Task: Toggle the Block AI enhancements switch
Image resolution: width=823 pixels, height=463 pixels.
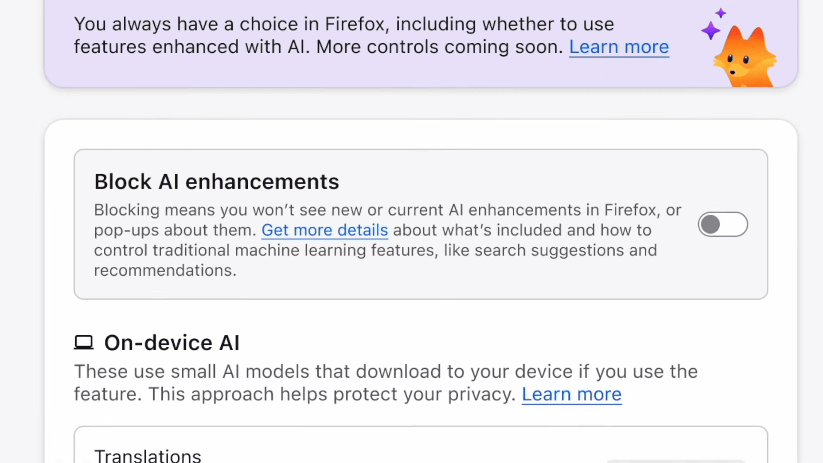Action: click(723, 224)
